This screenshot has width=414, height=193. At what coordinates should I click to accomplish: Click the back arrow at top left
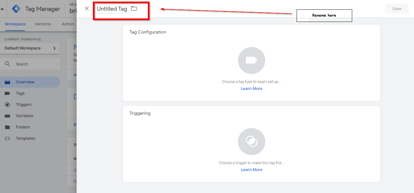click(3, 8)
